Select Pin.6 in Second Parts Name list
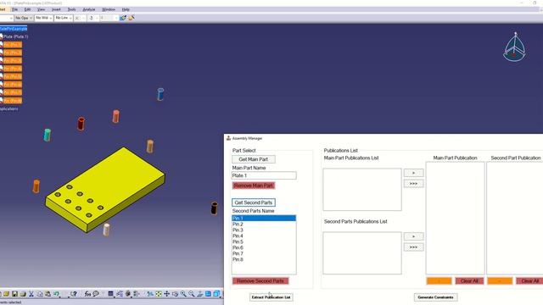The height and width of the screenshot is (305, 543). tap(264, 247)
